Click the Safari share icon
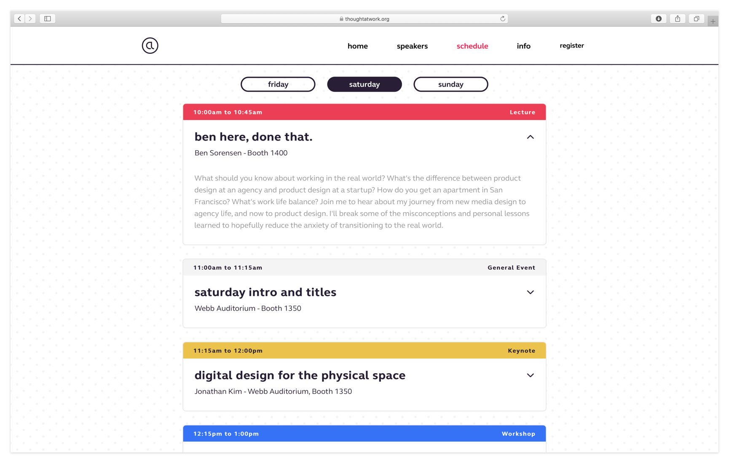The width and height of the screenshot is (729, 463). pos(678,19)
